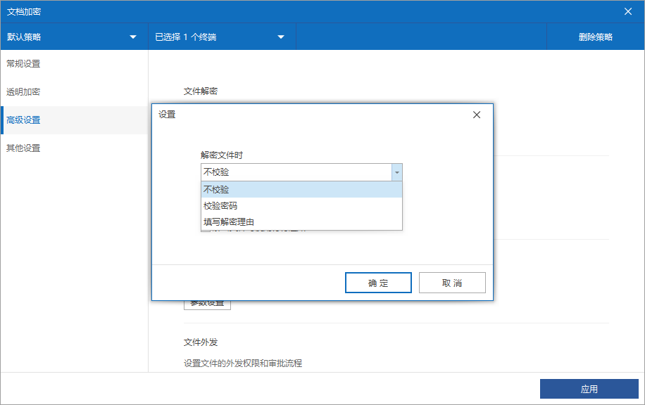Click the 文件解密 section heading
Screen dimensions: 645x405
201,91
